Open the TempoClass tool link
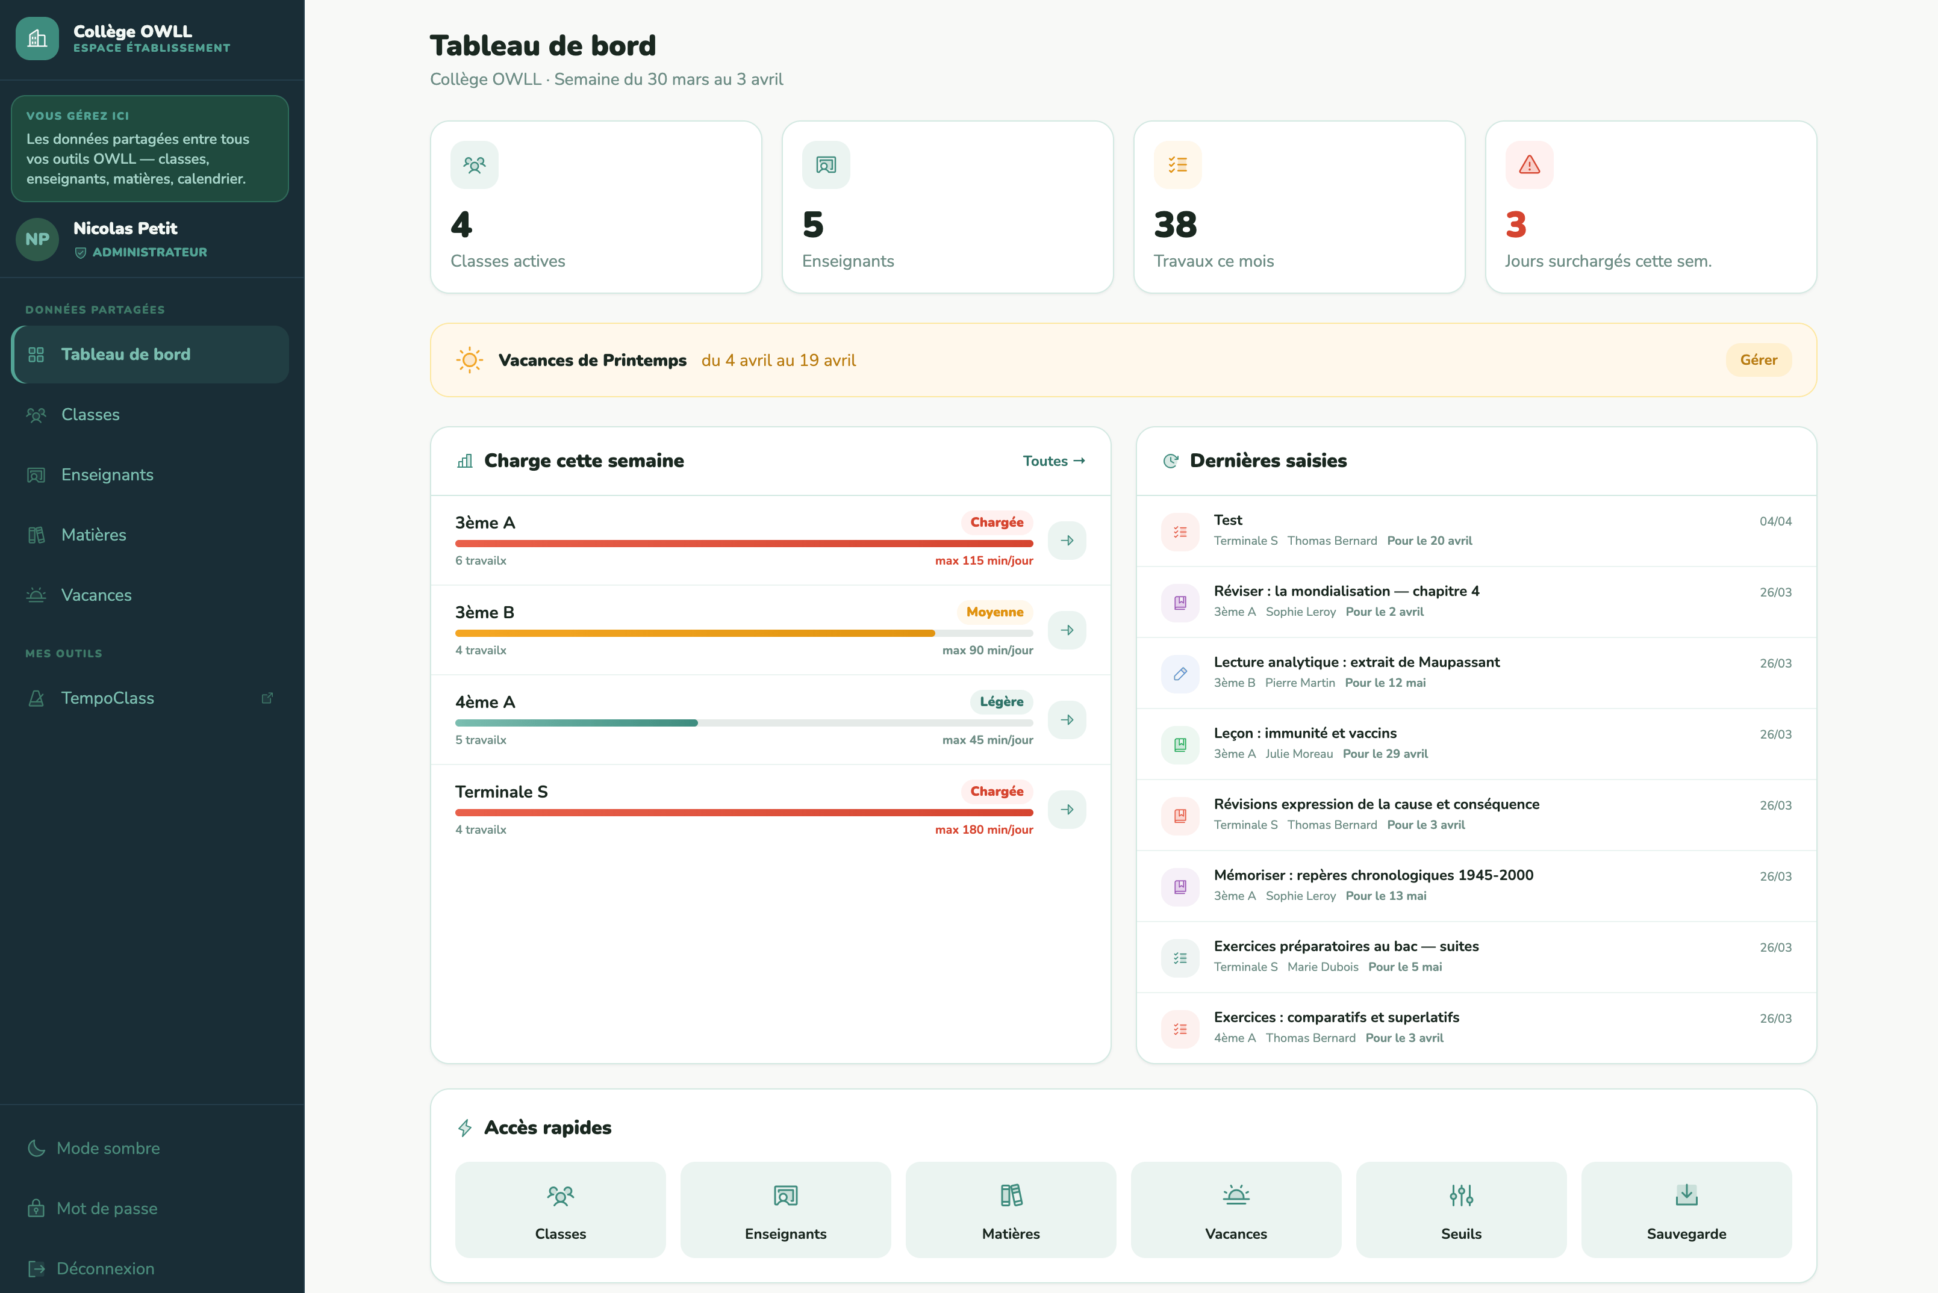 pos(150,698)
